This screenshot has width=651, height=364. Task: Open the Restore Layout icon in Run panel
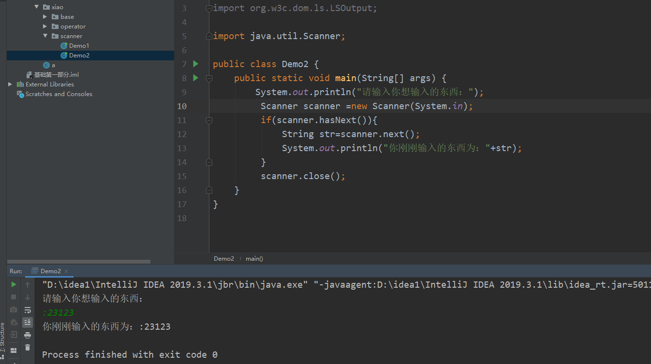[14, 350]
